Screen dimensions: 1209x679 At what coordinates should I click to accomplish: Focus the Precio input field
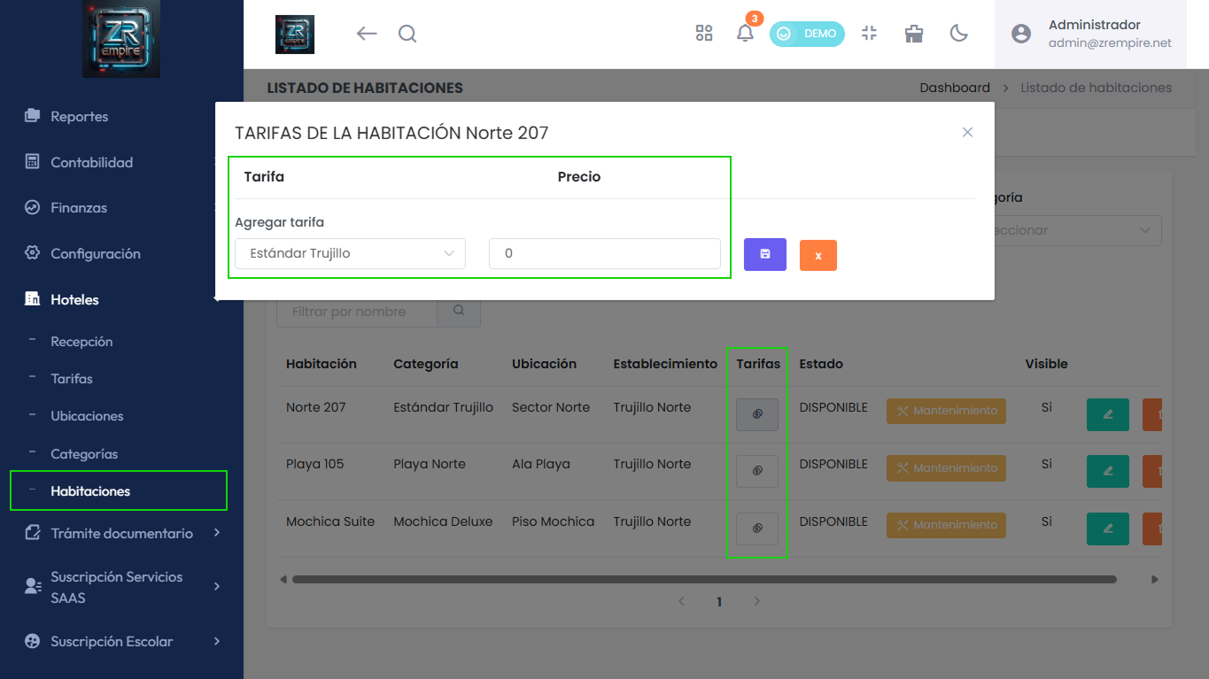pyautogui.click(x=605, y=253)
